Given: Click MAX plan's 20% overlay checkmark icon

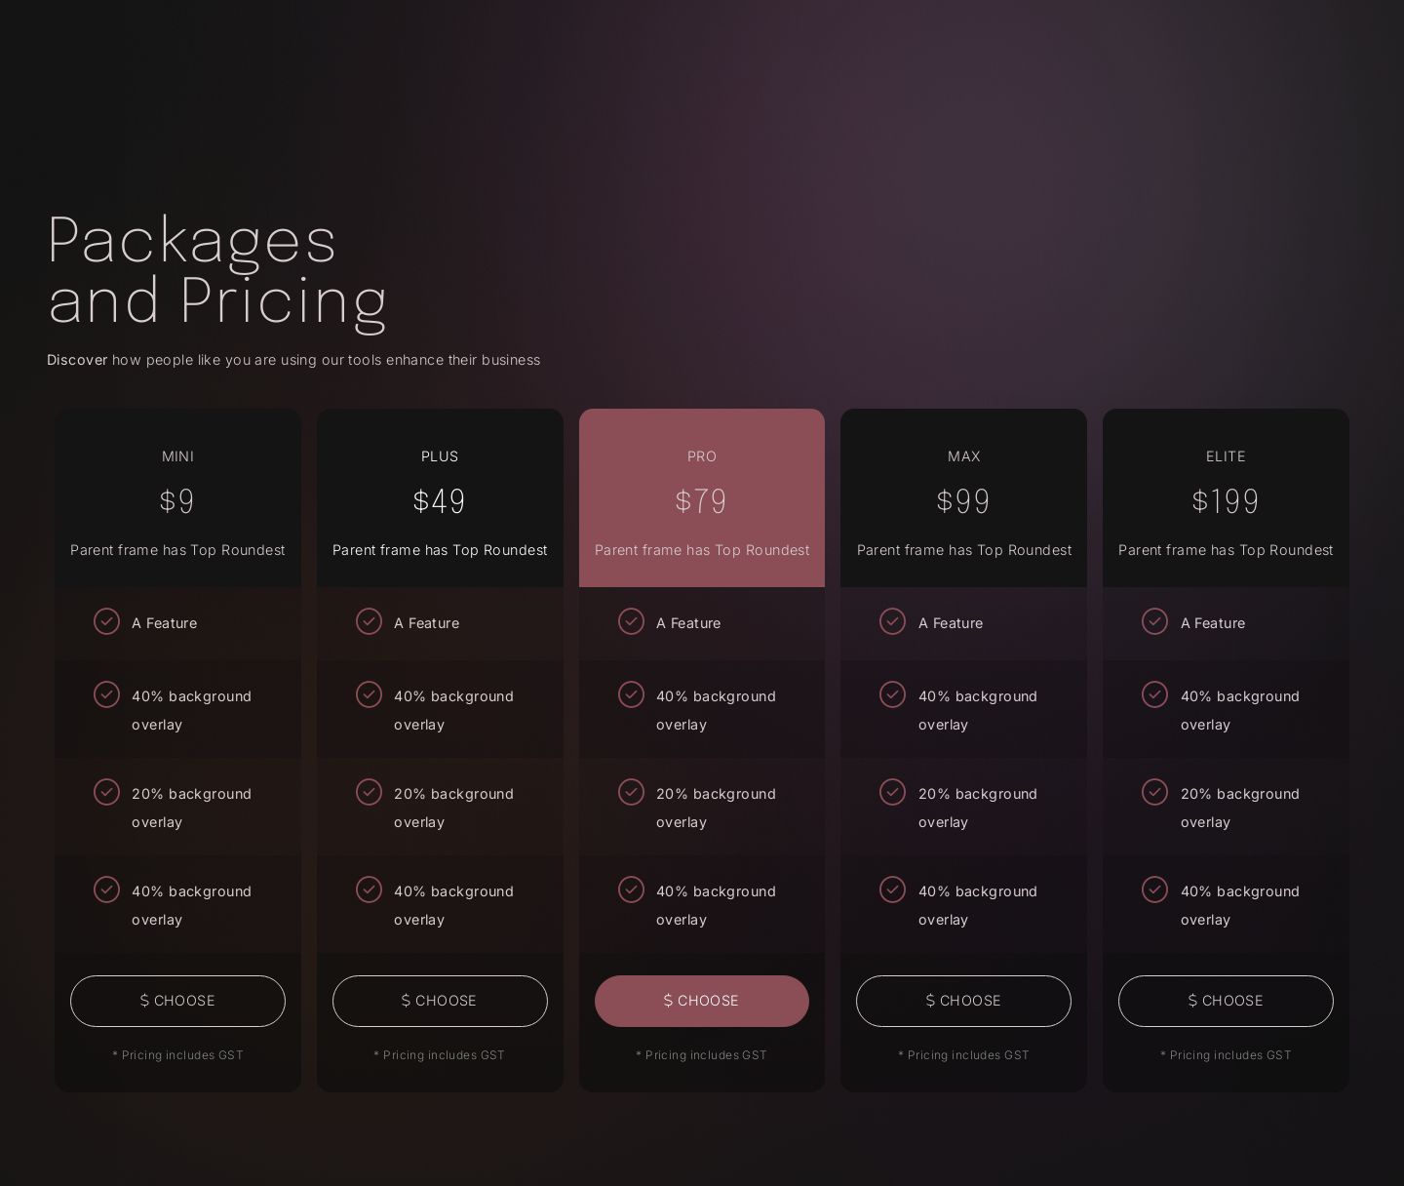Looking at the screenshot, I should [x=892, y=792].
